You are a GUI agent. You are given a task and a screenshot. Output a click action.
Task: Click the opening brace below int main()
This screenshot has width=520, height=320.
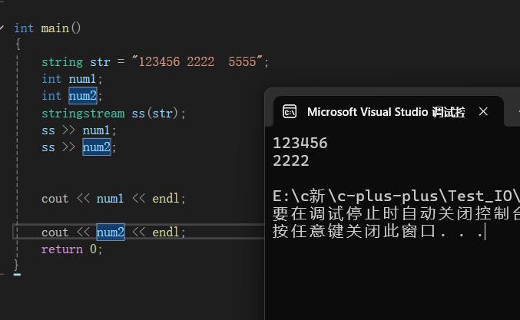(18, 45)
